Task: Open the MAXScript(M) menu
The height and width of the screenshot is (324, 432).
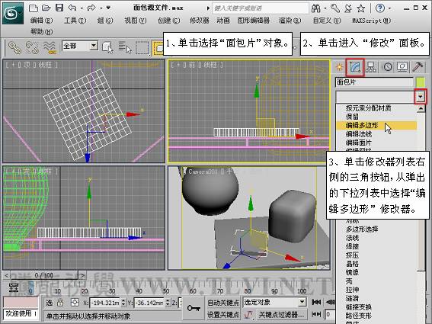Action: 371,21
